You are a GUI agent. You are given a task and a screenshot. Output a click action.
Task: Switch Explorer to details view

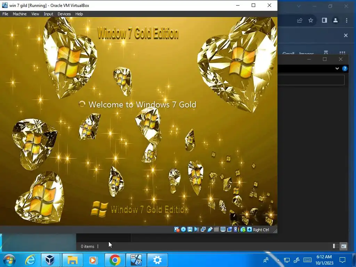[335, 246]
